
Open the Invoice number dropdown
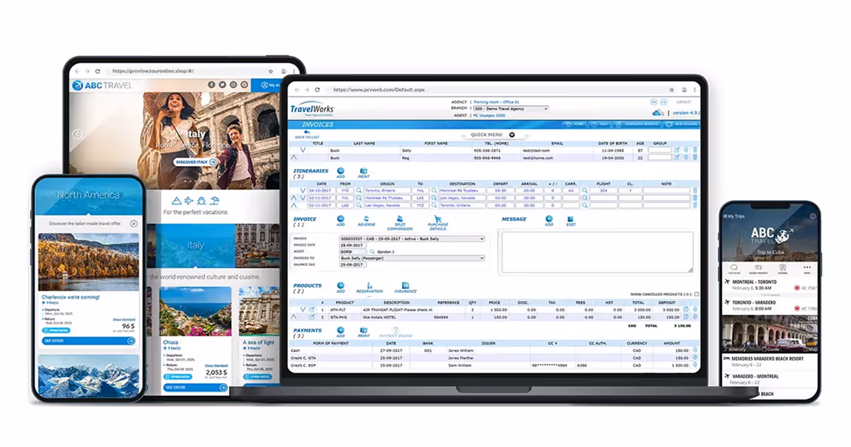tap(412, 238)
